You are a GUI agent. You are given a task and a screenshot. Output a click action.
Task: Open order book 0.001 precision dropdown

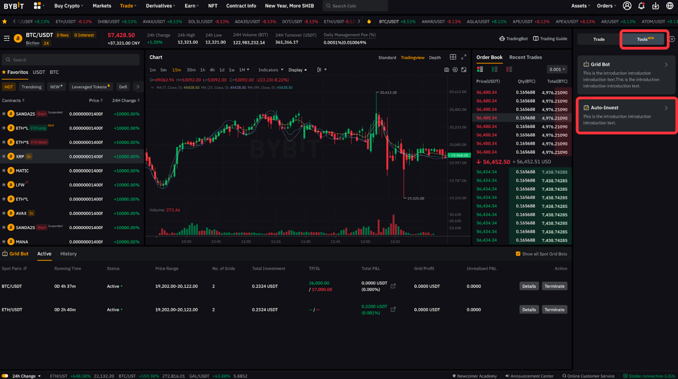(x=556, y=69)
